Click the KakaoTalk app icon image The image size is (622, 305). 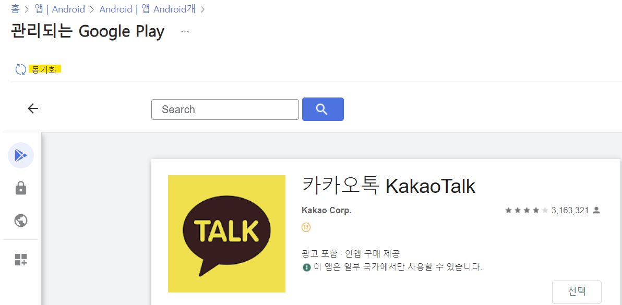226,234
